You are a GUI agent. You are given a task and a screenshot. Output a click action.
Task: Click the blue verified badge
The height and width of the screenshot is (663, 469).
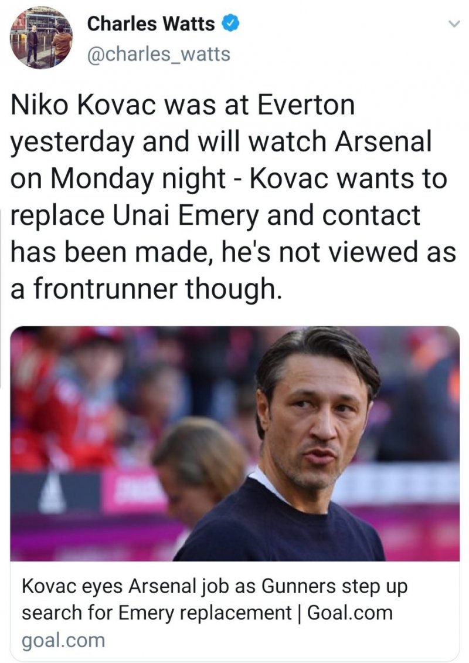click(x=230, y=24)
